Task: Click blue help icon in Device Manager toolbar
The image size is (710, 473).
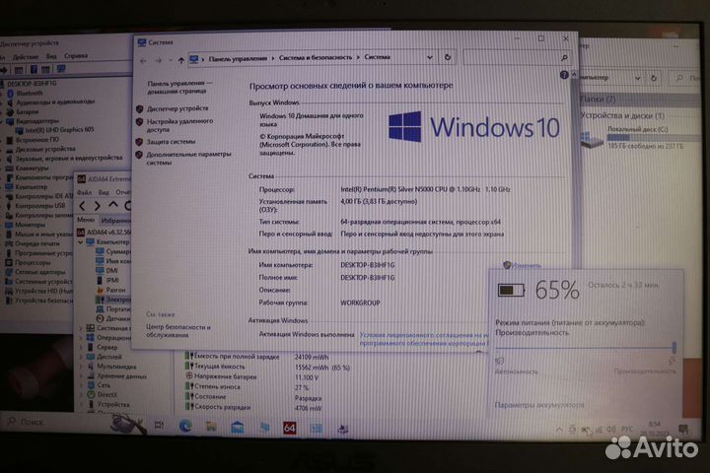Action: [34, 69]
